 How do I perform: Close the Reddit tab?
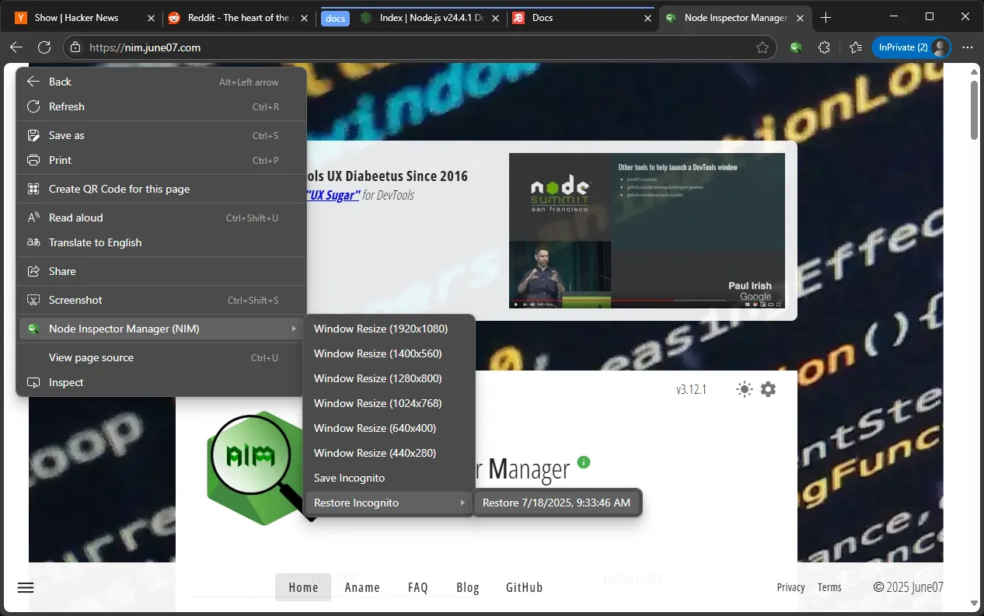click(x=304, y=17)
